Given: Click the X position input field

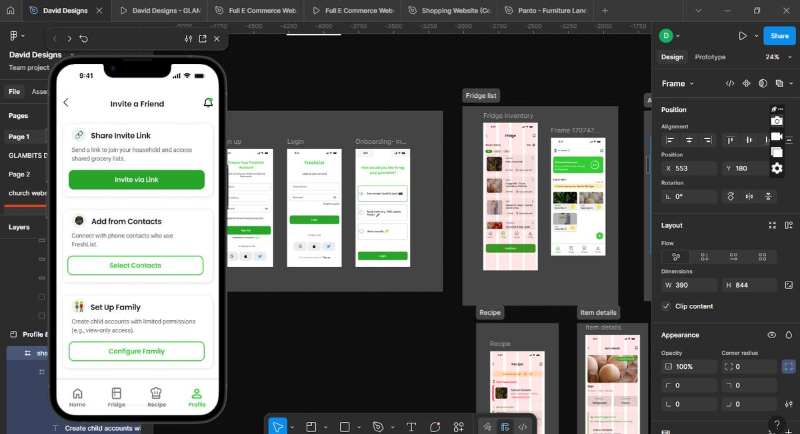Looking at the screenshot, I should tap(689, 168).
